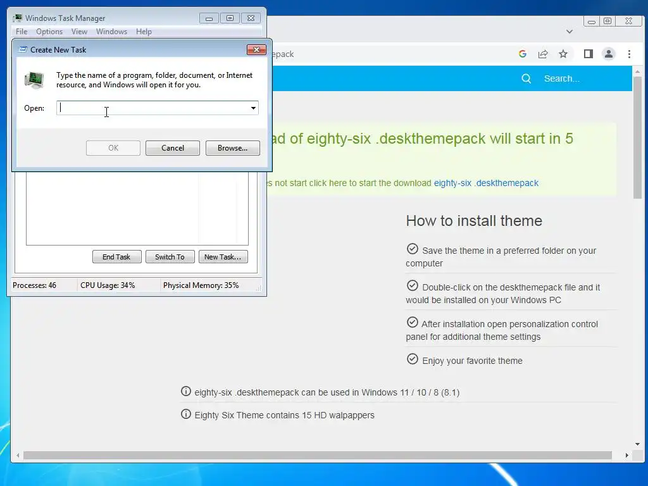Click the info icon beside 15 HD walpappers
Image resolution: width=648 pixels, height=486 pixels.
pos(186,414)
